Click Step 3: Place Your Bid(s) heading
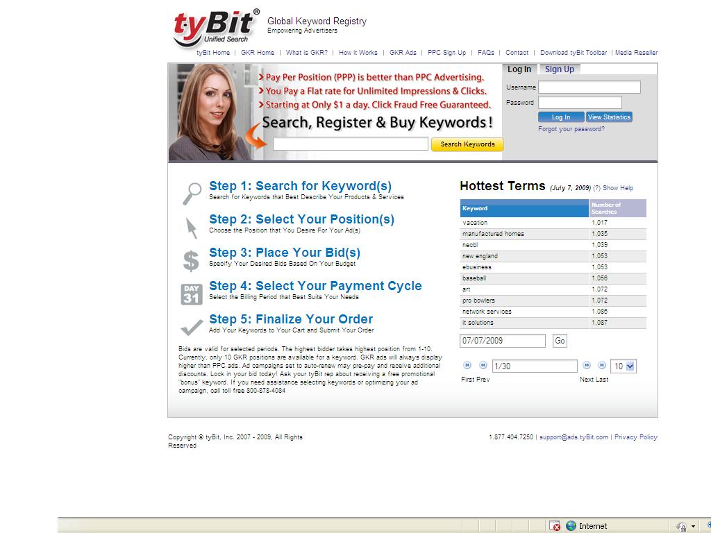This screenshot has width=711, height=533. pyautogui.click(x=285, y=253)
